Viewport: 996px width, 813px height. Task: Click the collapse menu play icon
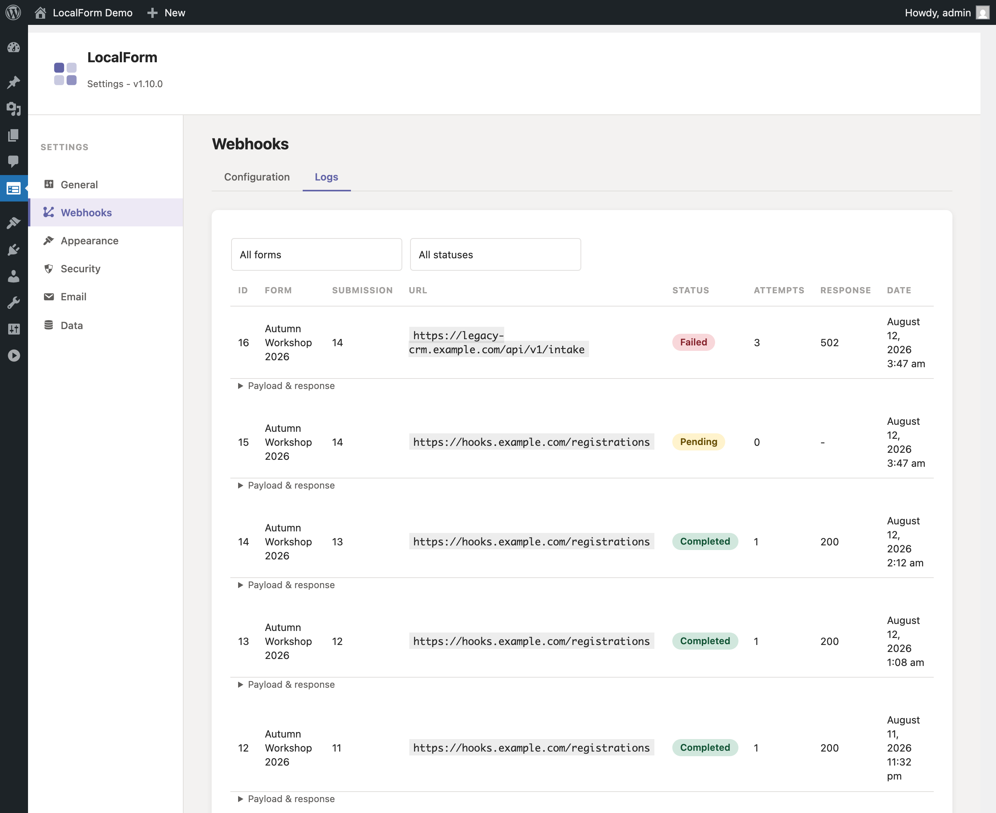click(x=14, y=356)
